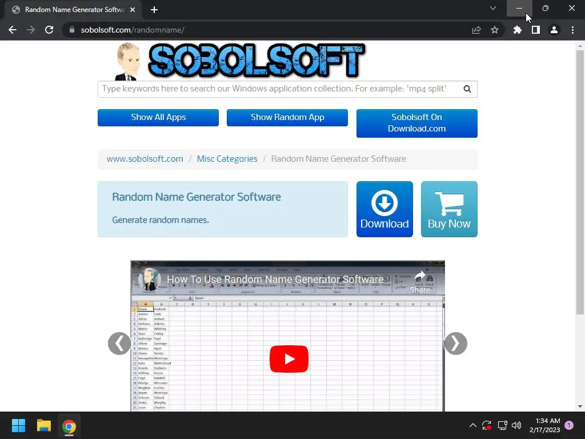Show previous slide in carousel
The height and width of the screenshot is (439, 585).
point(119,344)
